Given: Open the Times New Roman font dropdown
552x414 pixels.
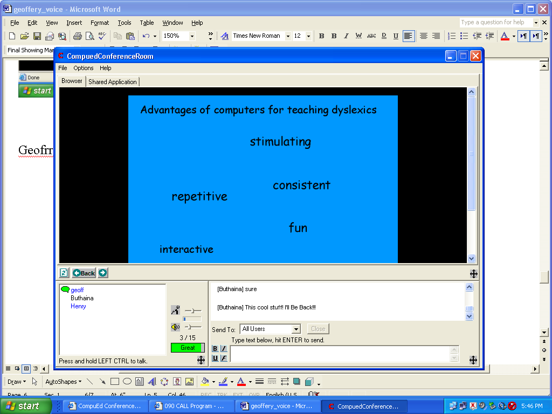Looking at the screenshot, I should coord(288,36).
